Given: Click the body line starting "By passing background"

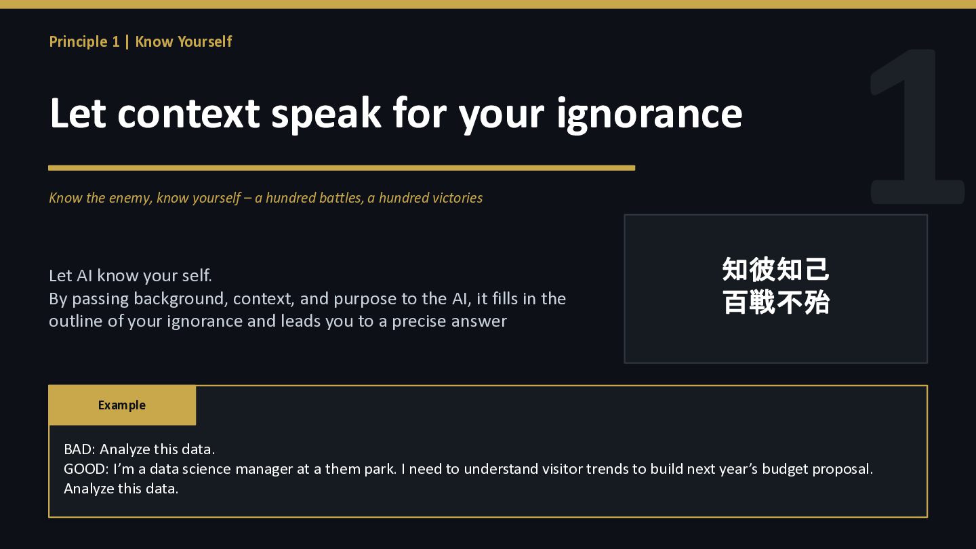Looking at the screenshot, I should click(307, 299).
